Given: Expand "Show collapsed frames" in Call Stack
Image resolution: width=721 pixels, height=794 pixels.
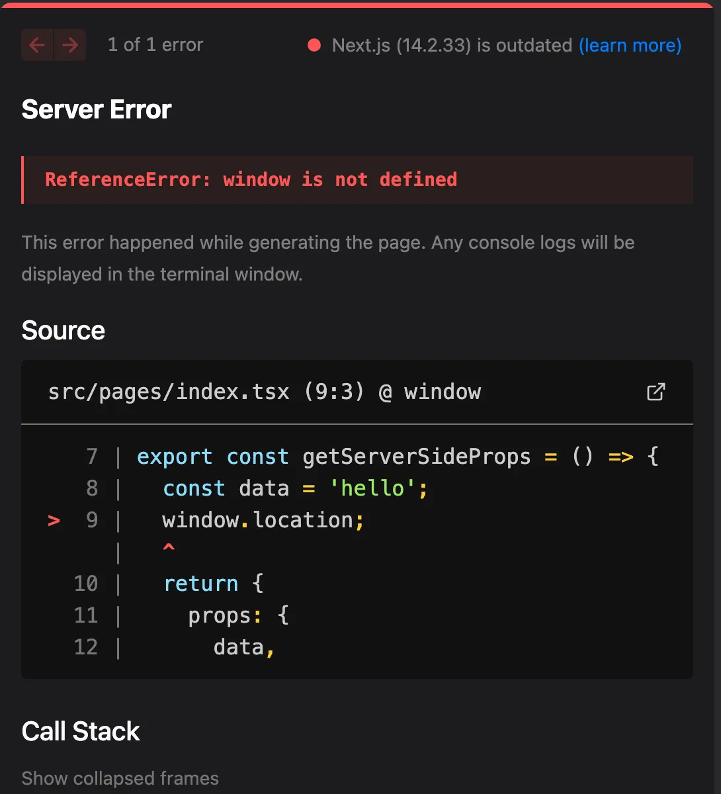Looking at the screenshot, I should click(120, 778).
